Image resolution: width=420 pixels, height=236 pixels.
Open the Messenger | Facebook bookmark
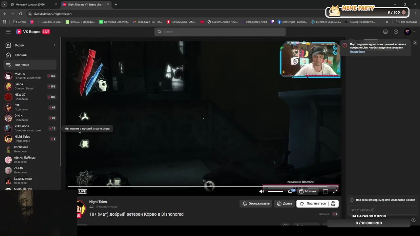pos(292,22)
